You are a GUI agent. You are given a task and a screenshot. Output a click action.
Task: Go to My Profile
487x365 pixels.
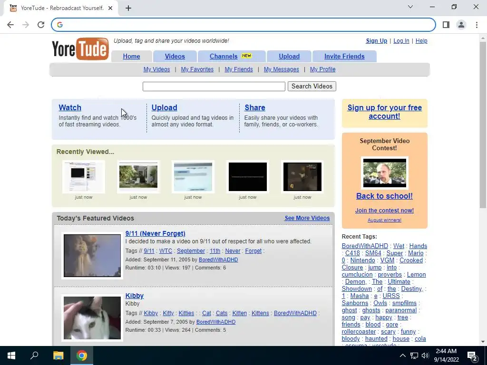pos(323,69)
